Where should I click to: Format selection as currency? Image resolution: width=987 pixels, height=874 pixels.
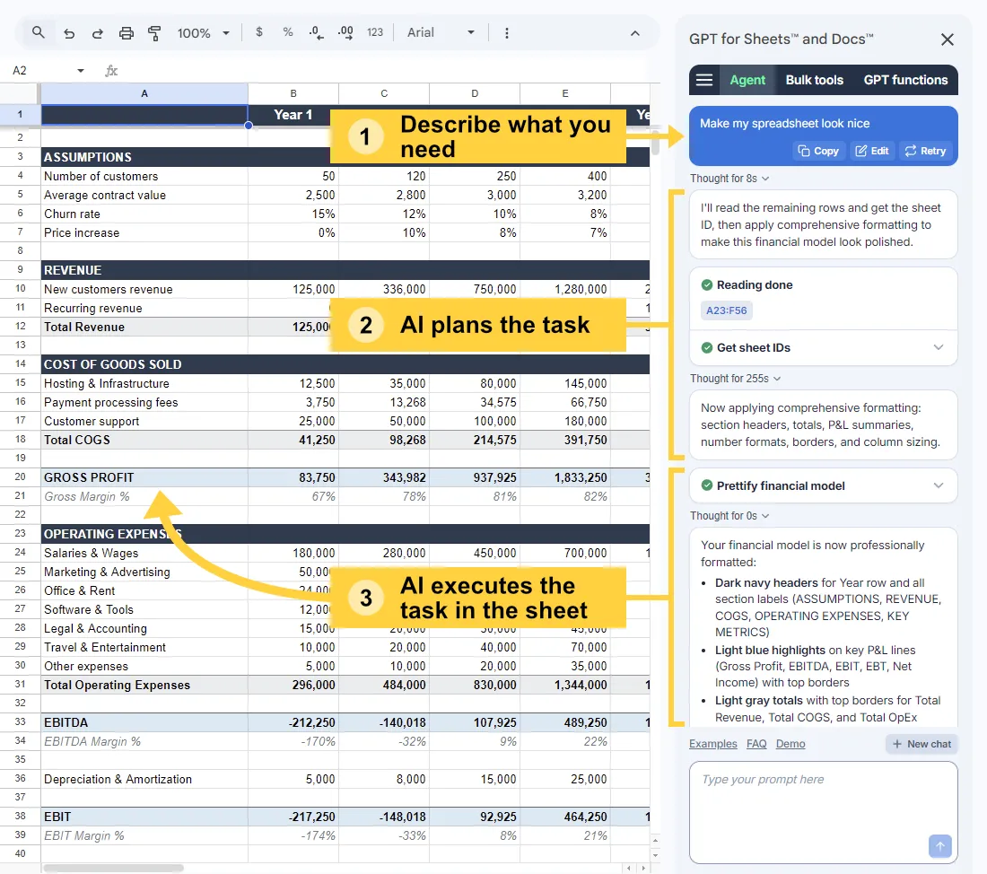pyautogui.click(x=258, y=32)
